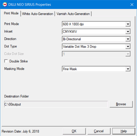Open the Dot Type dropdown arrow

click(x=128, y=47)
